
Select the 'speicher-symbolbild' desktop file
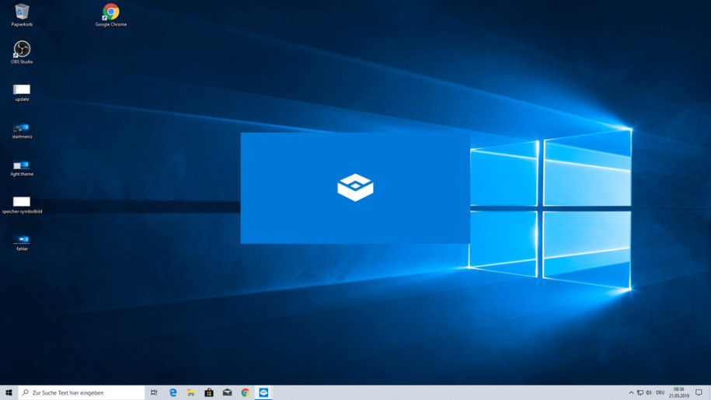22,205
